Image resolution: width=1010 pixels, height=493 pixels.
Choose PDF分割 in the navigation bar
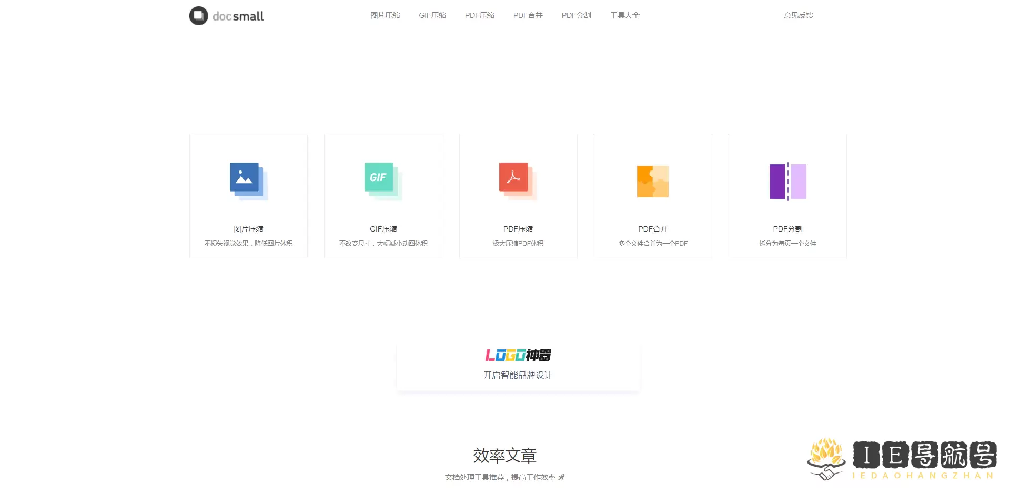click(x=577, y=16)
